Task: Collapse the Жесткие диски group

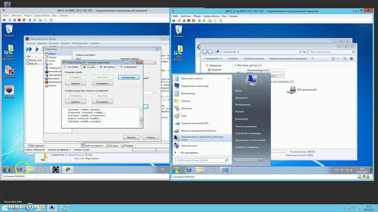Action: pos(236,65)
